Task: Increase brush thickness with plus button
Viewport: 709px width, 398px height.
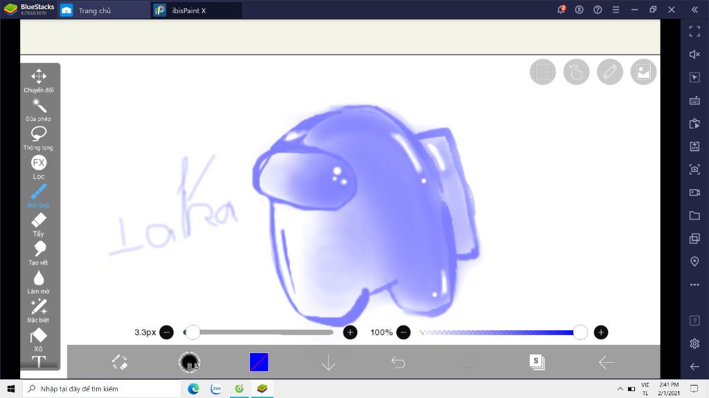Action: (x=350, y=332)
